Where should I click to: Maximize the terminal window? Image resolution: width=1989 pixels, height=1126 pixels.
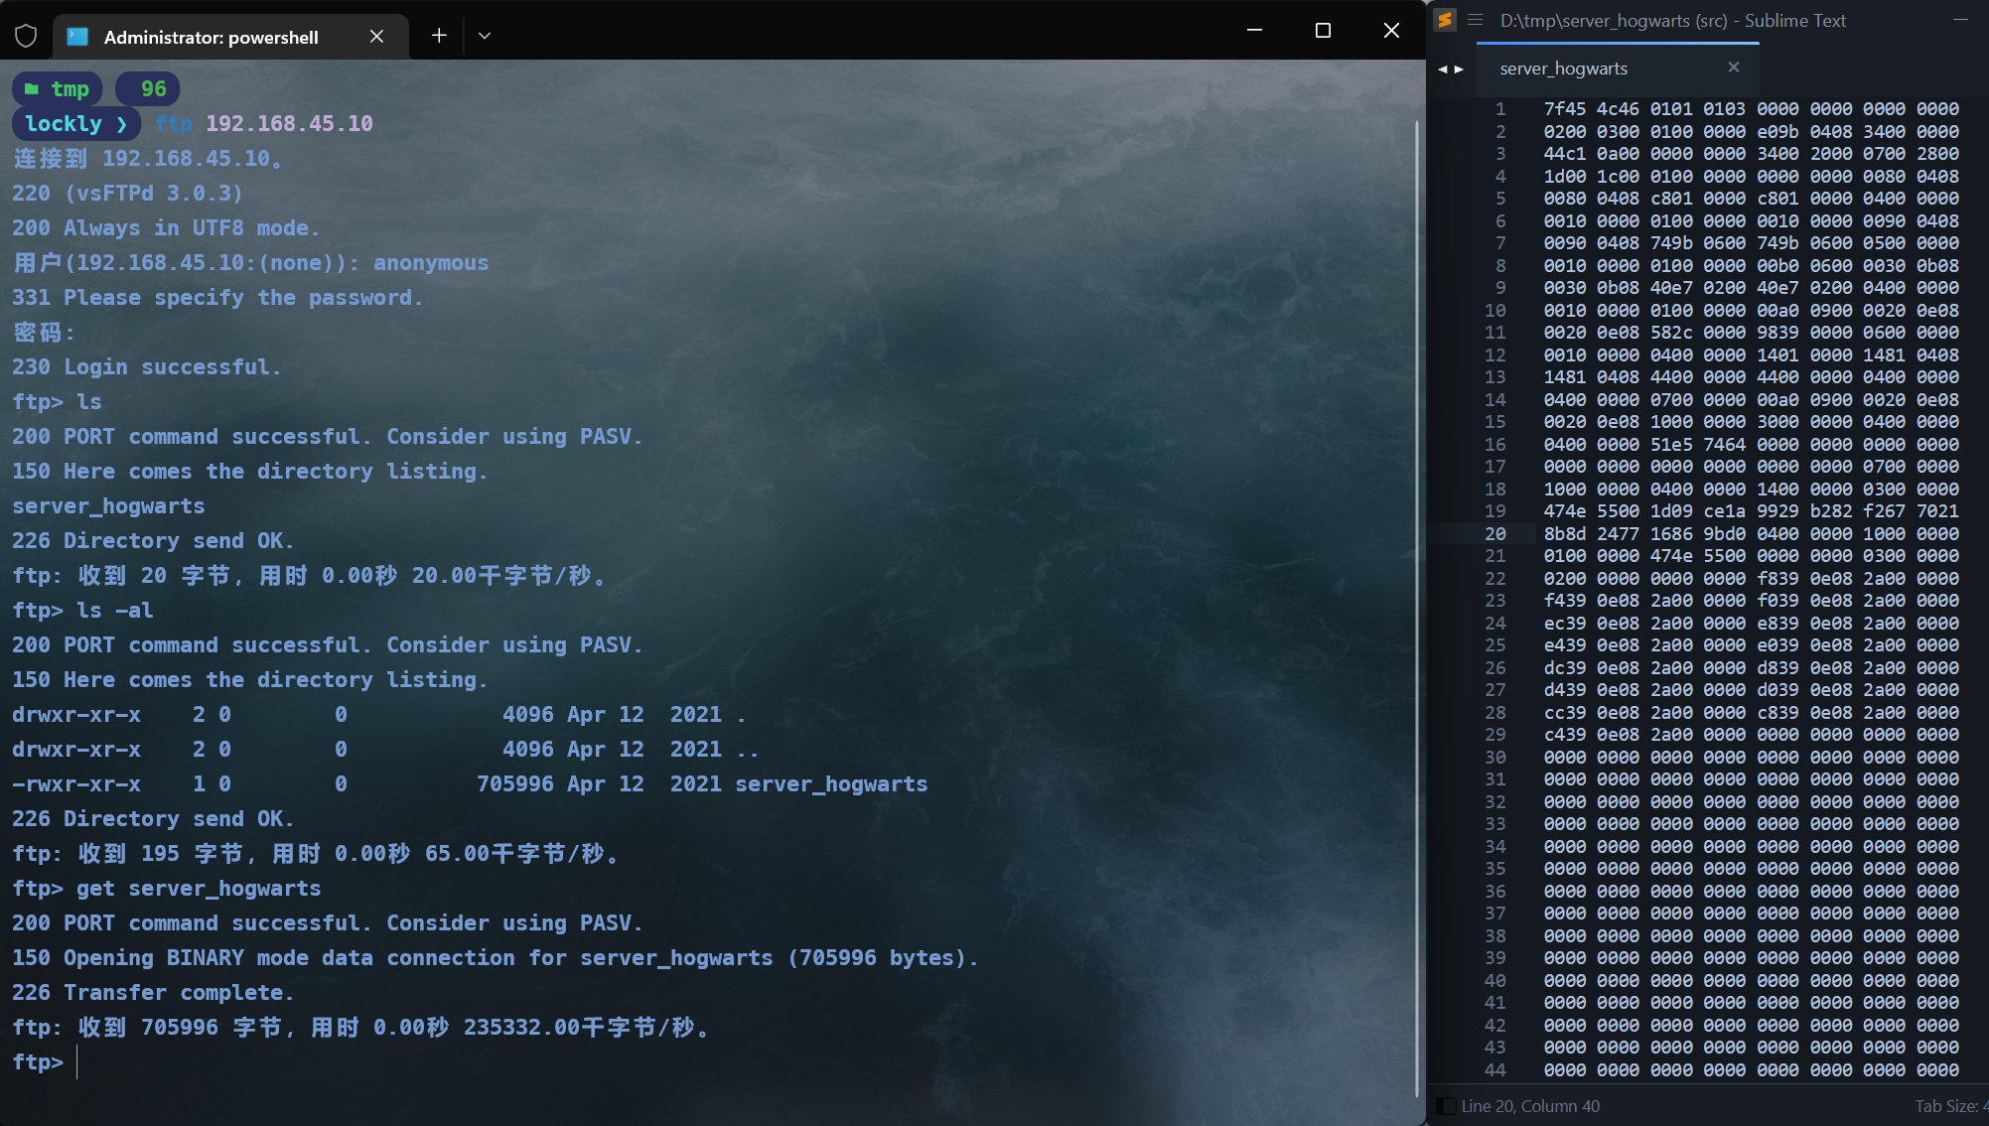click(1323, 31)
